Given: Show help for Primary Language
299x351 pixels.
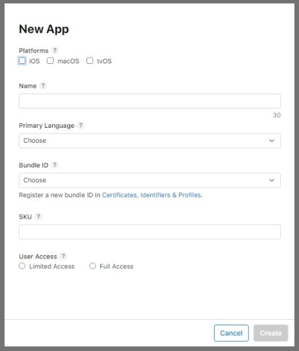Looking at the screenshot, I should coord(81,125).
